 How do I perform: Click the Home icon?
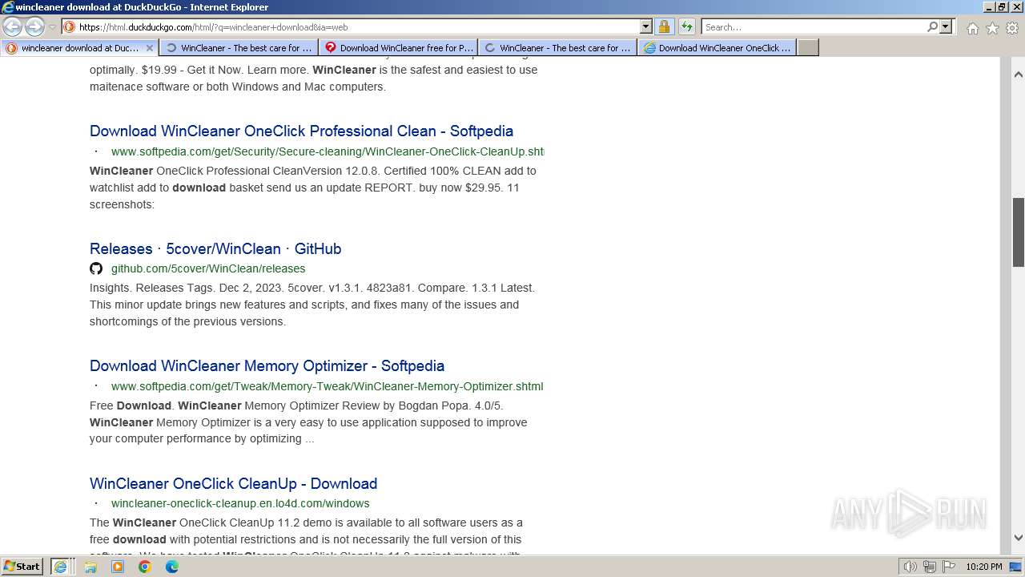pos(972,28)
